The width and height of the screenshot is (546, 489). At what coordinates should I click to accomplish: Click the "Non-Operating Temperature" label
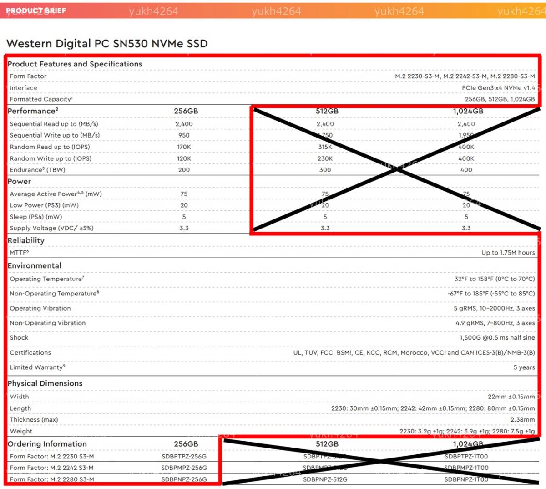click(55, 294)
